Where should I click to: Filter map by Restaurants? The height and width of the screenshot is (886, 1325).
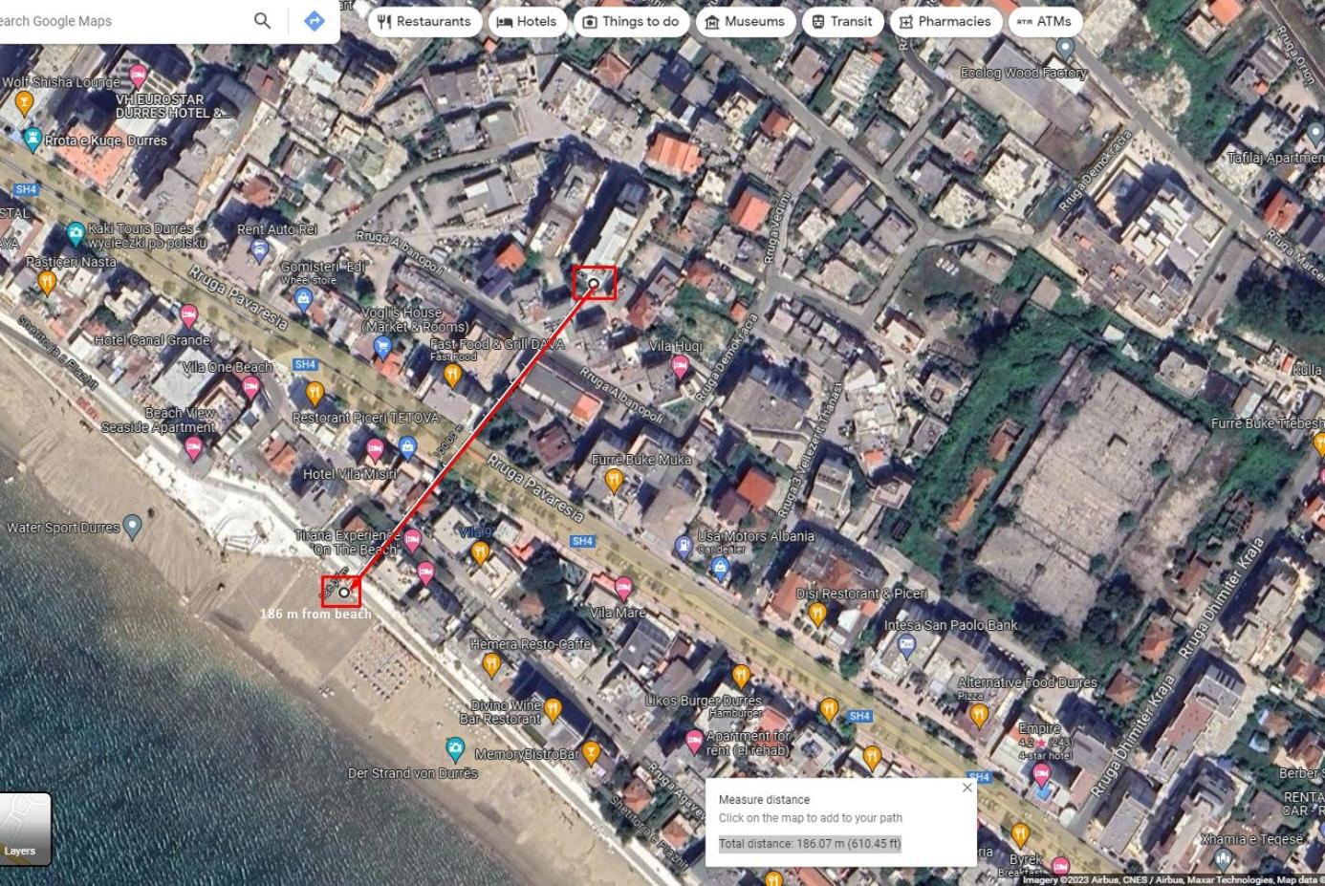click(x=424, y=21)
